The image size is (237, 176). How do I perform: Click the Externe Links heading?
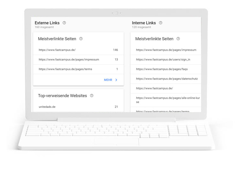pos(47,23)
